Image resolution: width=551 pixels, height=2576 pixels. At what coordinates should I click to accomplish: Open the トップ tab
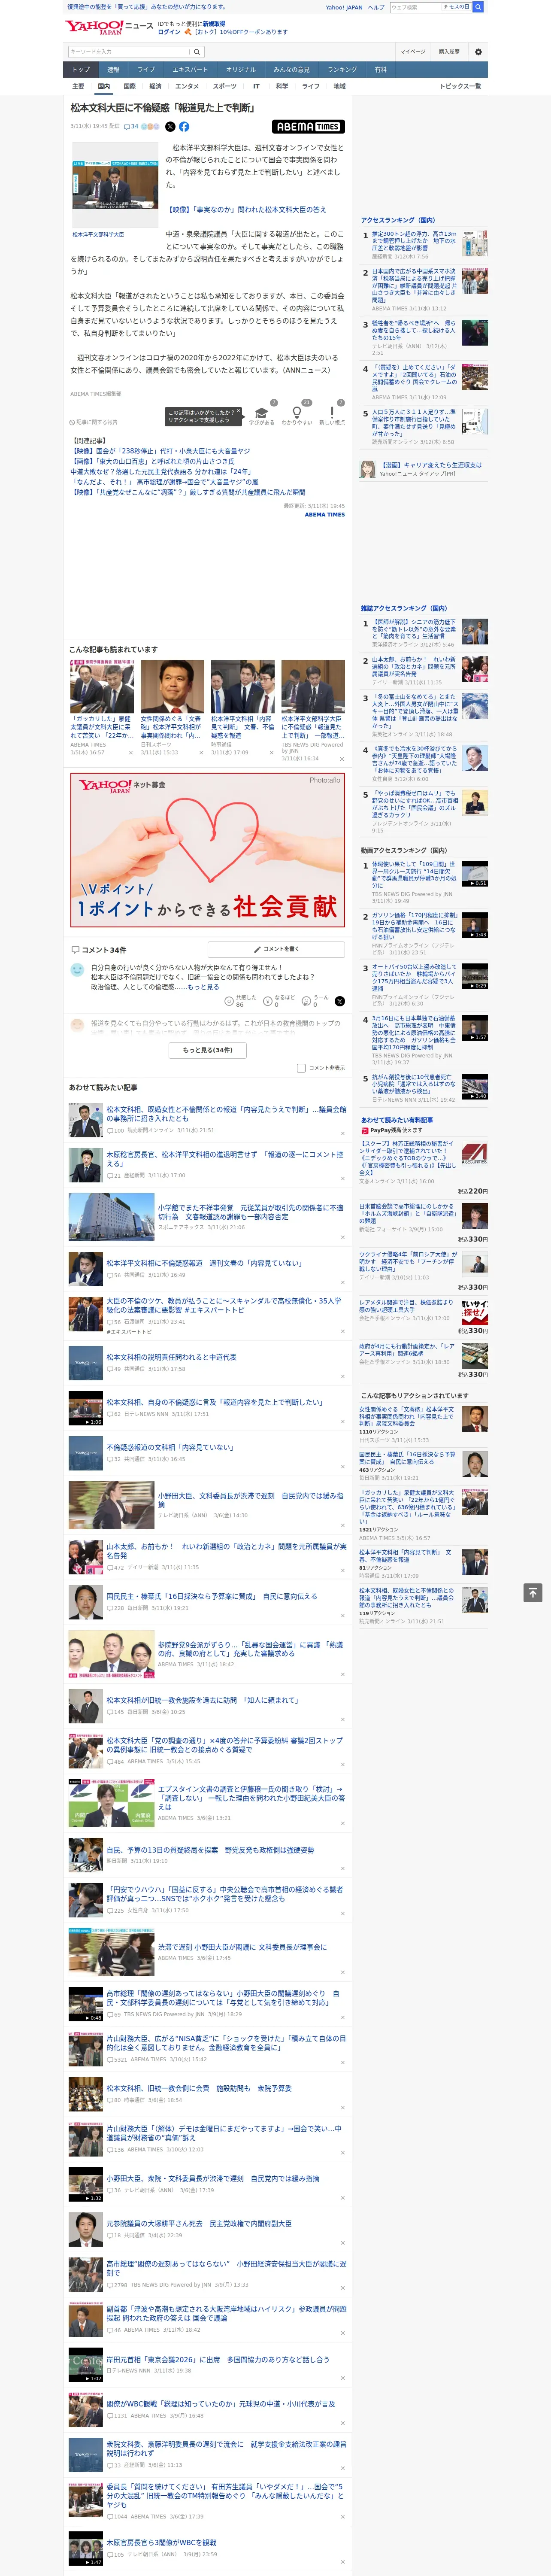pos(81,69)
